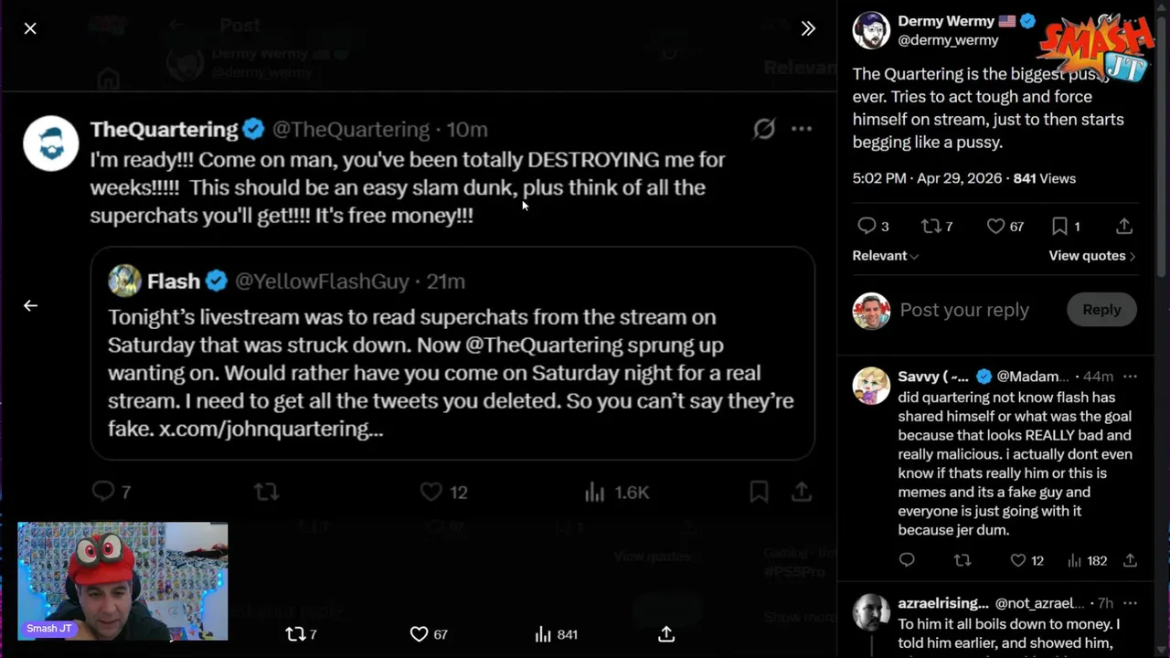The width and height of the screenshot is (1170, 658).
Task: Type in the Post your reply field
Action: 964,310
